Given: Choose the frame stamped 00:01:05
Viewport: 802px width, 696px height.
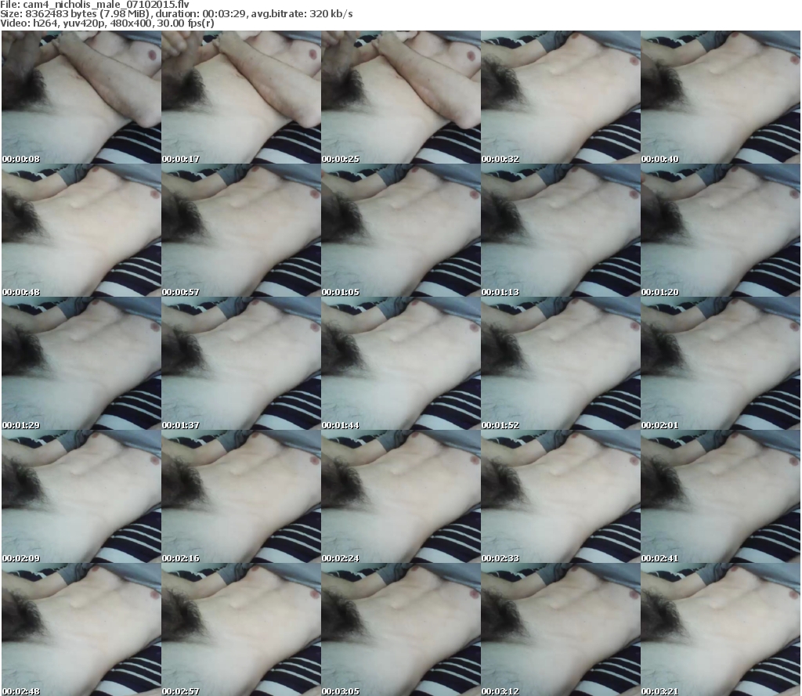Looking at the screenshot, I should click(x=401, y=230).
